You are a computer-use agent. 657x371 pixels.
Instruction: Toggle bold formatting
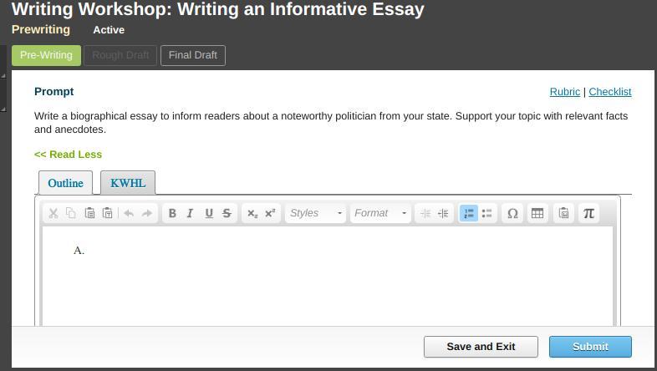coord(172,213)
